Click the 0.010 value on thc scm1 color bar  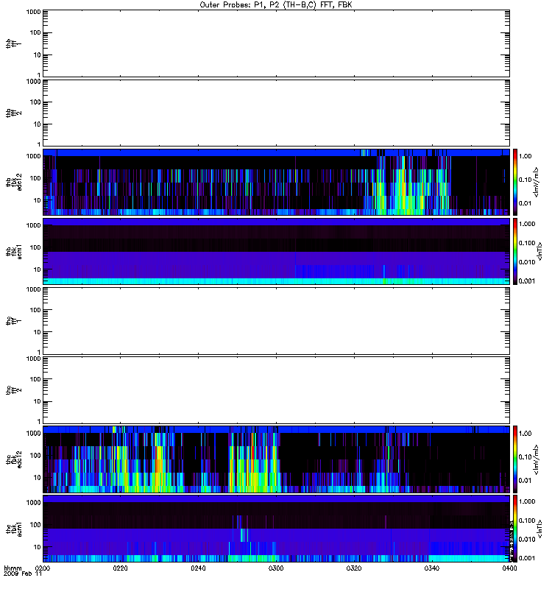pos(527,540)
